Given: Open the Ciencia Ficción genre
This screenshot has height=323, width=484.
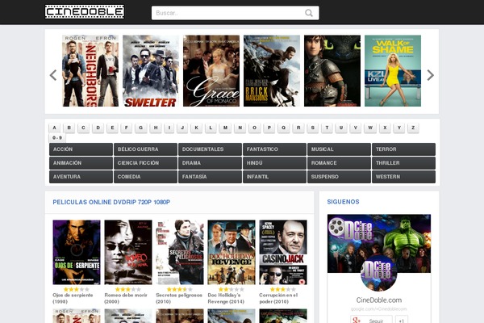Looking at the screenshot, I should point(145,163).
